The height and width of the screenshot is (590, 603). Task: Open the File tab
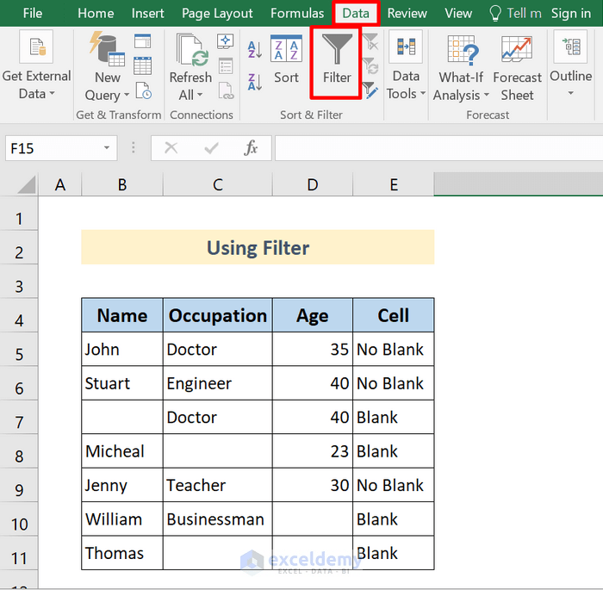33,14
